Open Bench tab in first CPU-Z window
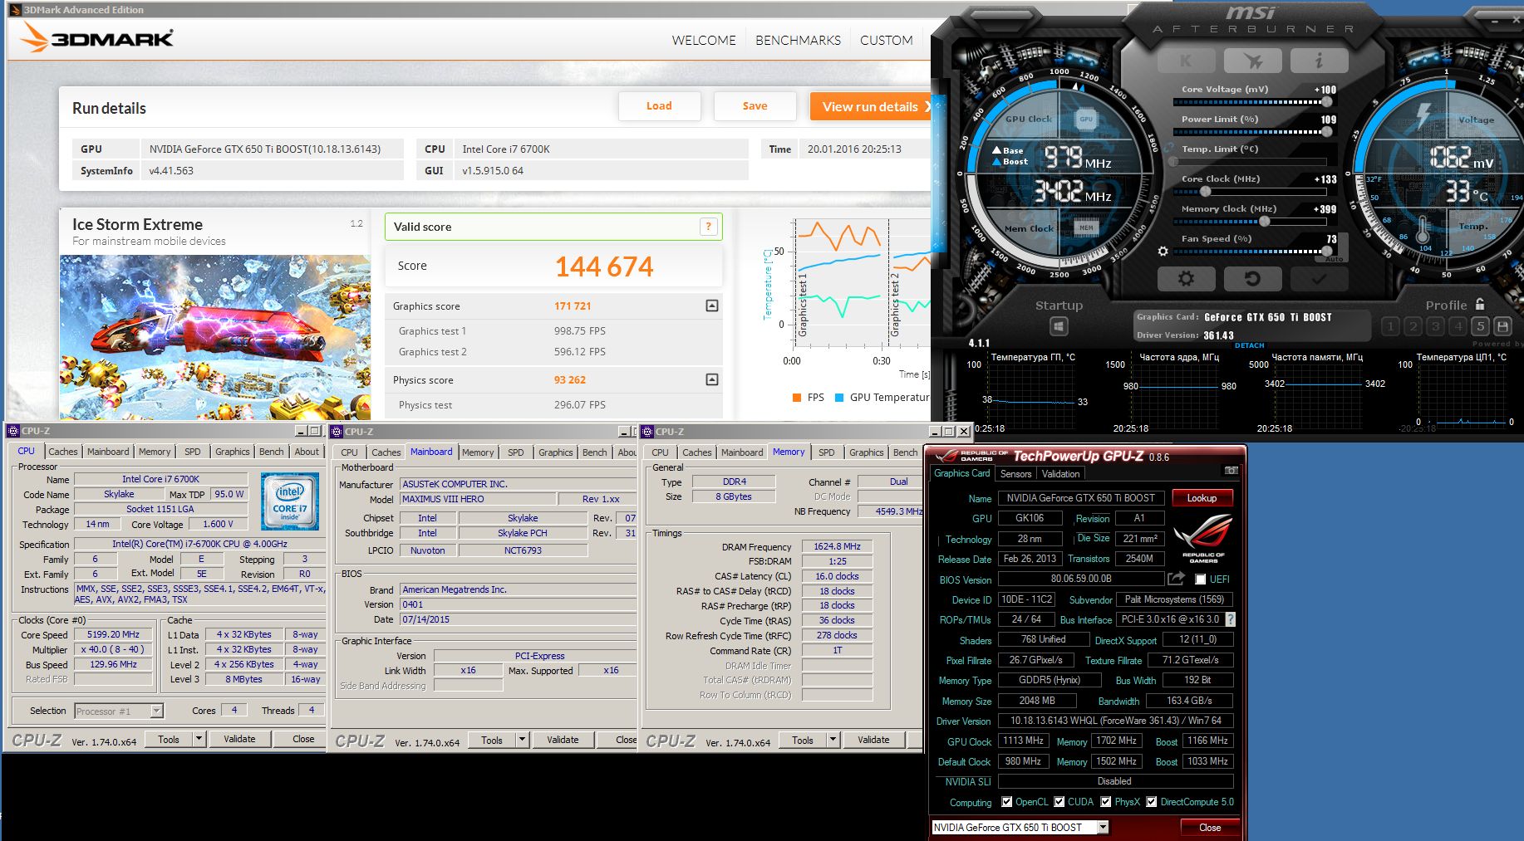The image size is (1524, 841). pos(272,452)
